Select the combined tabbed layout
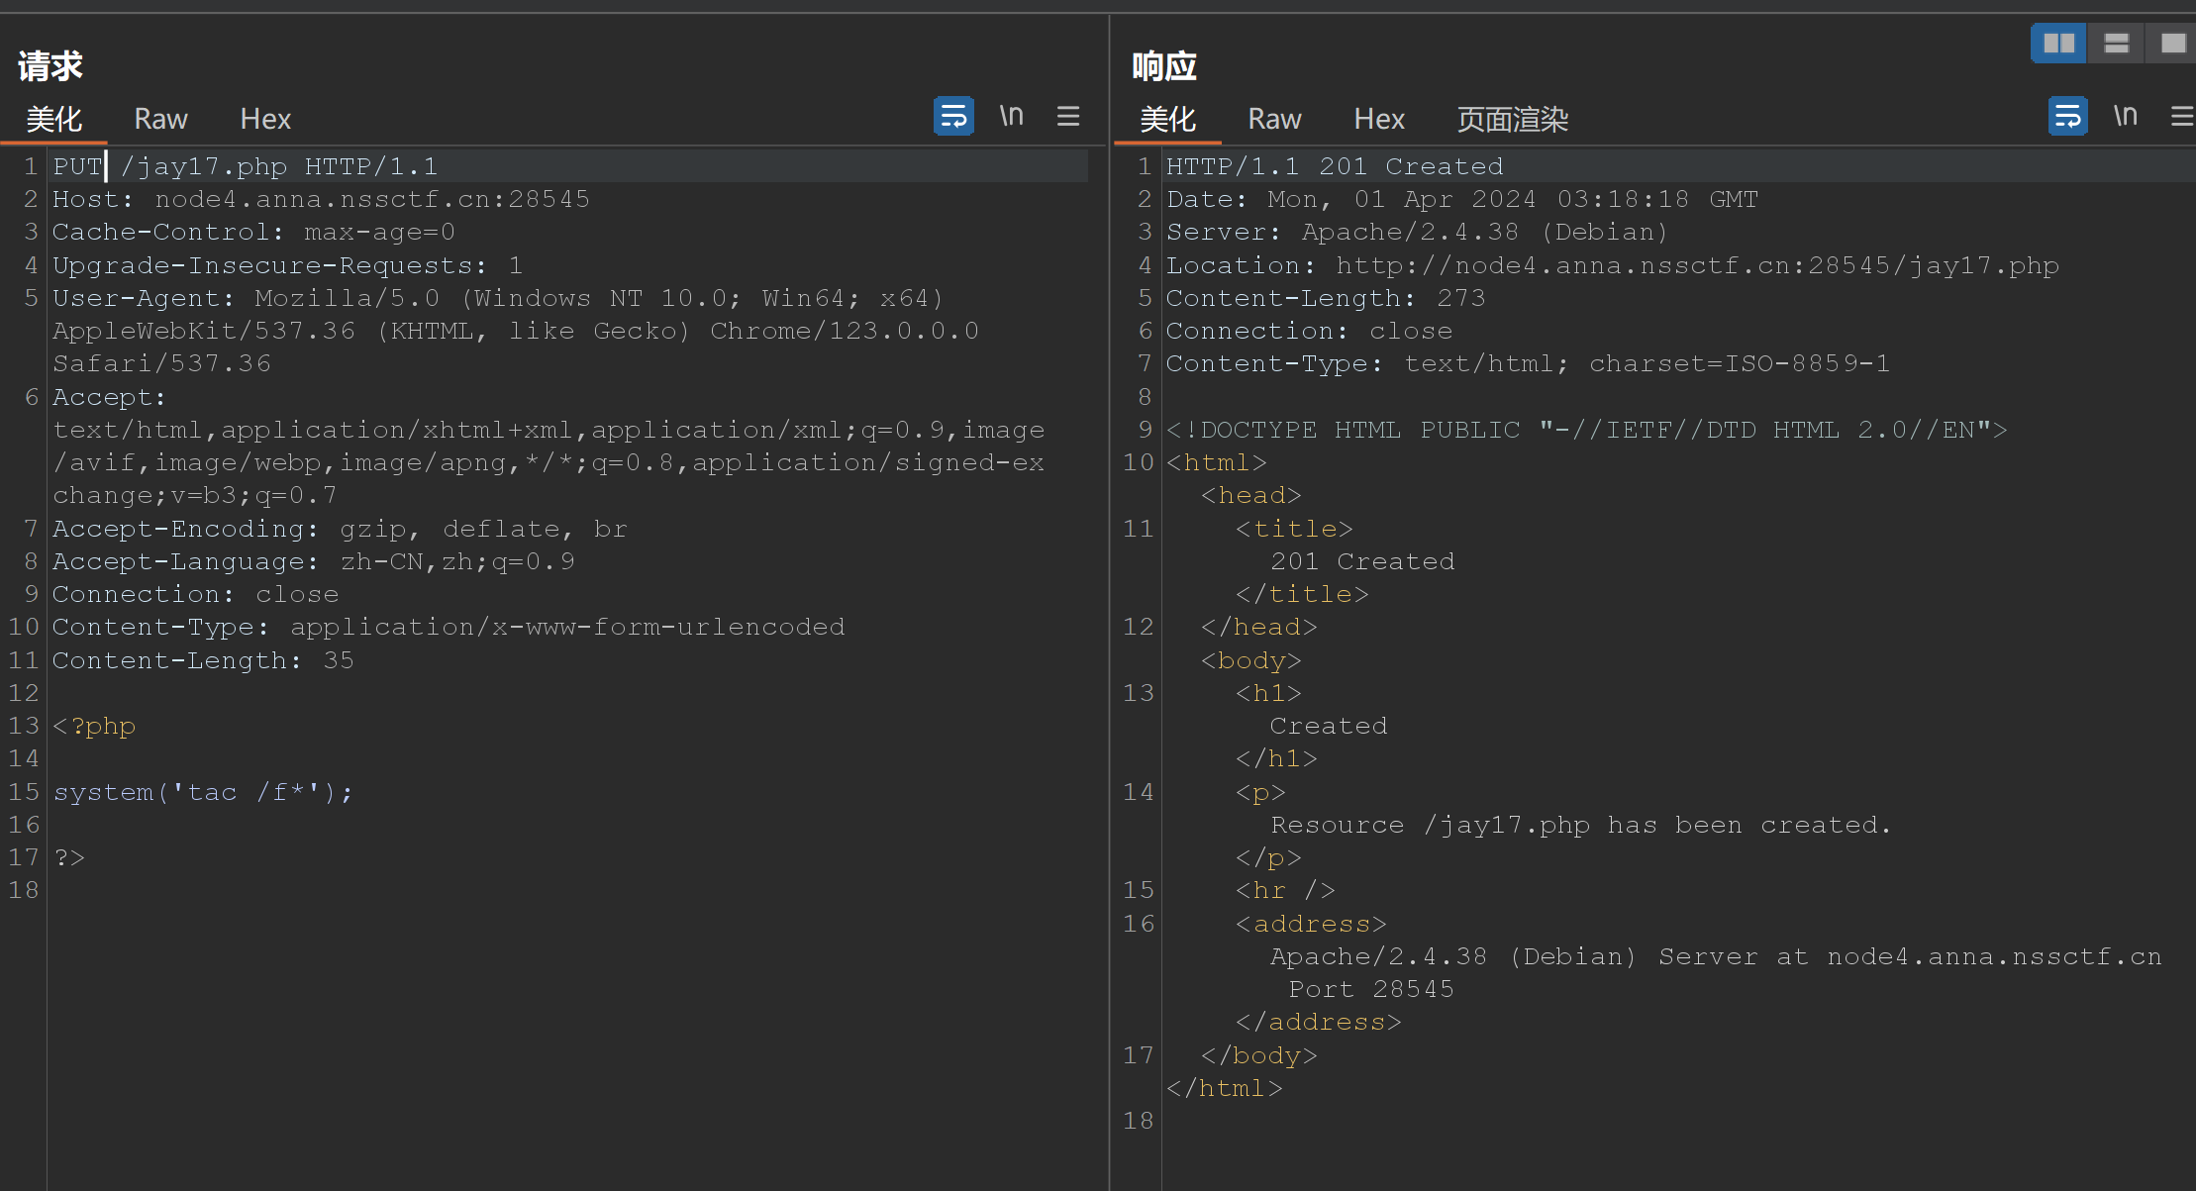Screen dimensions: 2196x1191 coord(2172,44)
